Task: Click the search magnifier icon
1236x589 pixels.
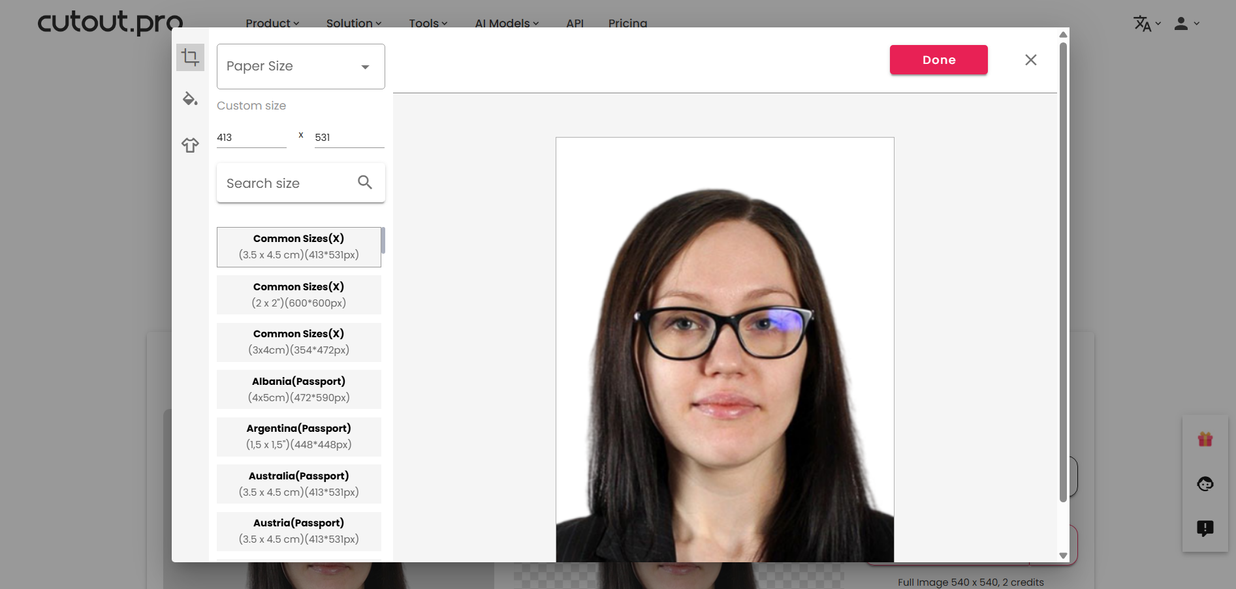Action: (365, 183)
